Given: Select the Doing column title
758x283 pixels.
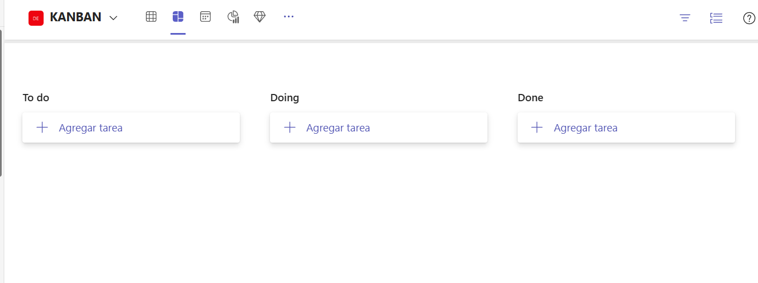Looking at the screenshot, I should point(285,98).
